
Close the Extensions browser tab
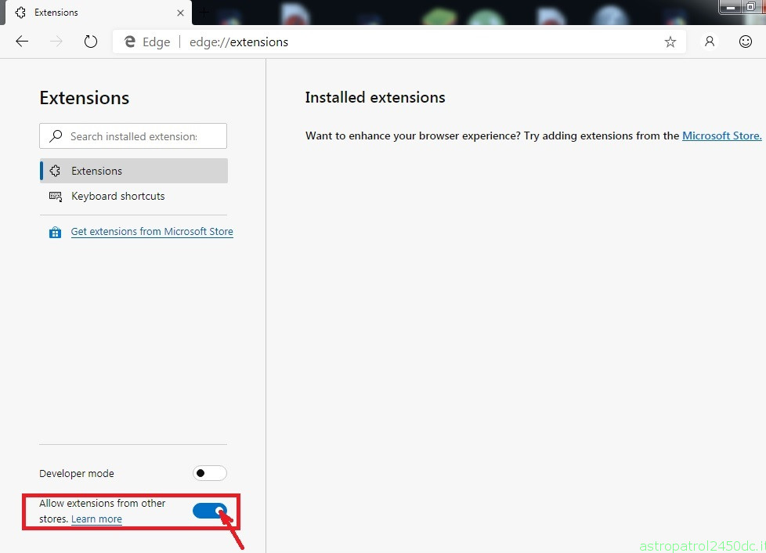click(180, 13)
